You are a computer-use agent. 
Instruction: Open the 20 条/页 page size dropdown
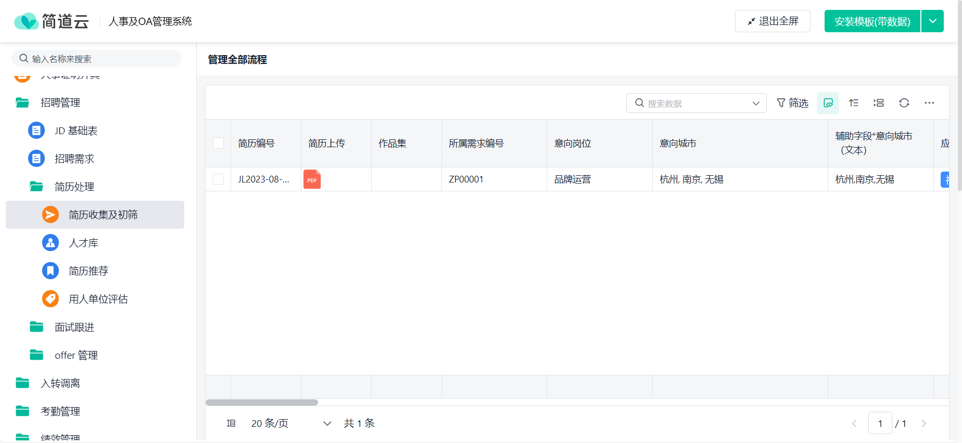tap(291, 423)
